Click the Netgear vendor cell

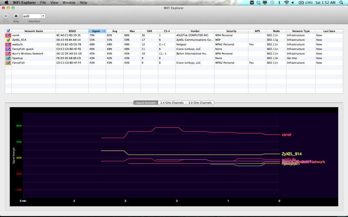tap(195, 45)
